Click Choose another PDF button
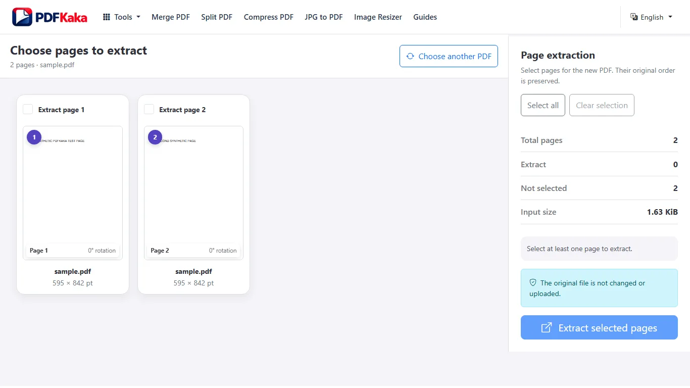 pyautogui.click(x=449, y=56)
